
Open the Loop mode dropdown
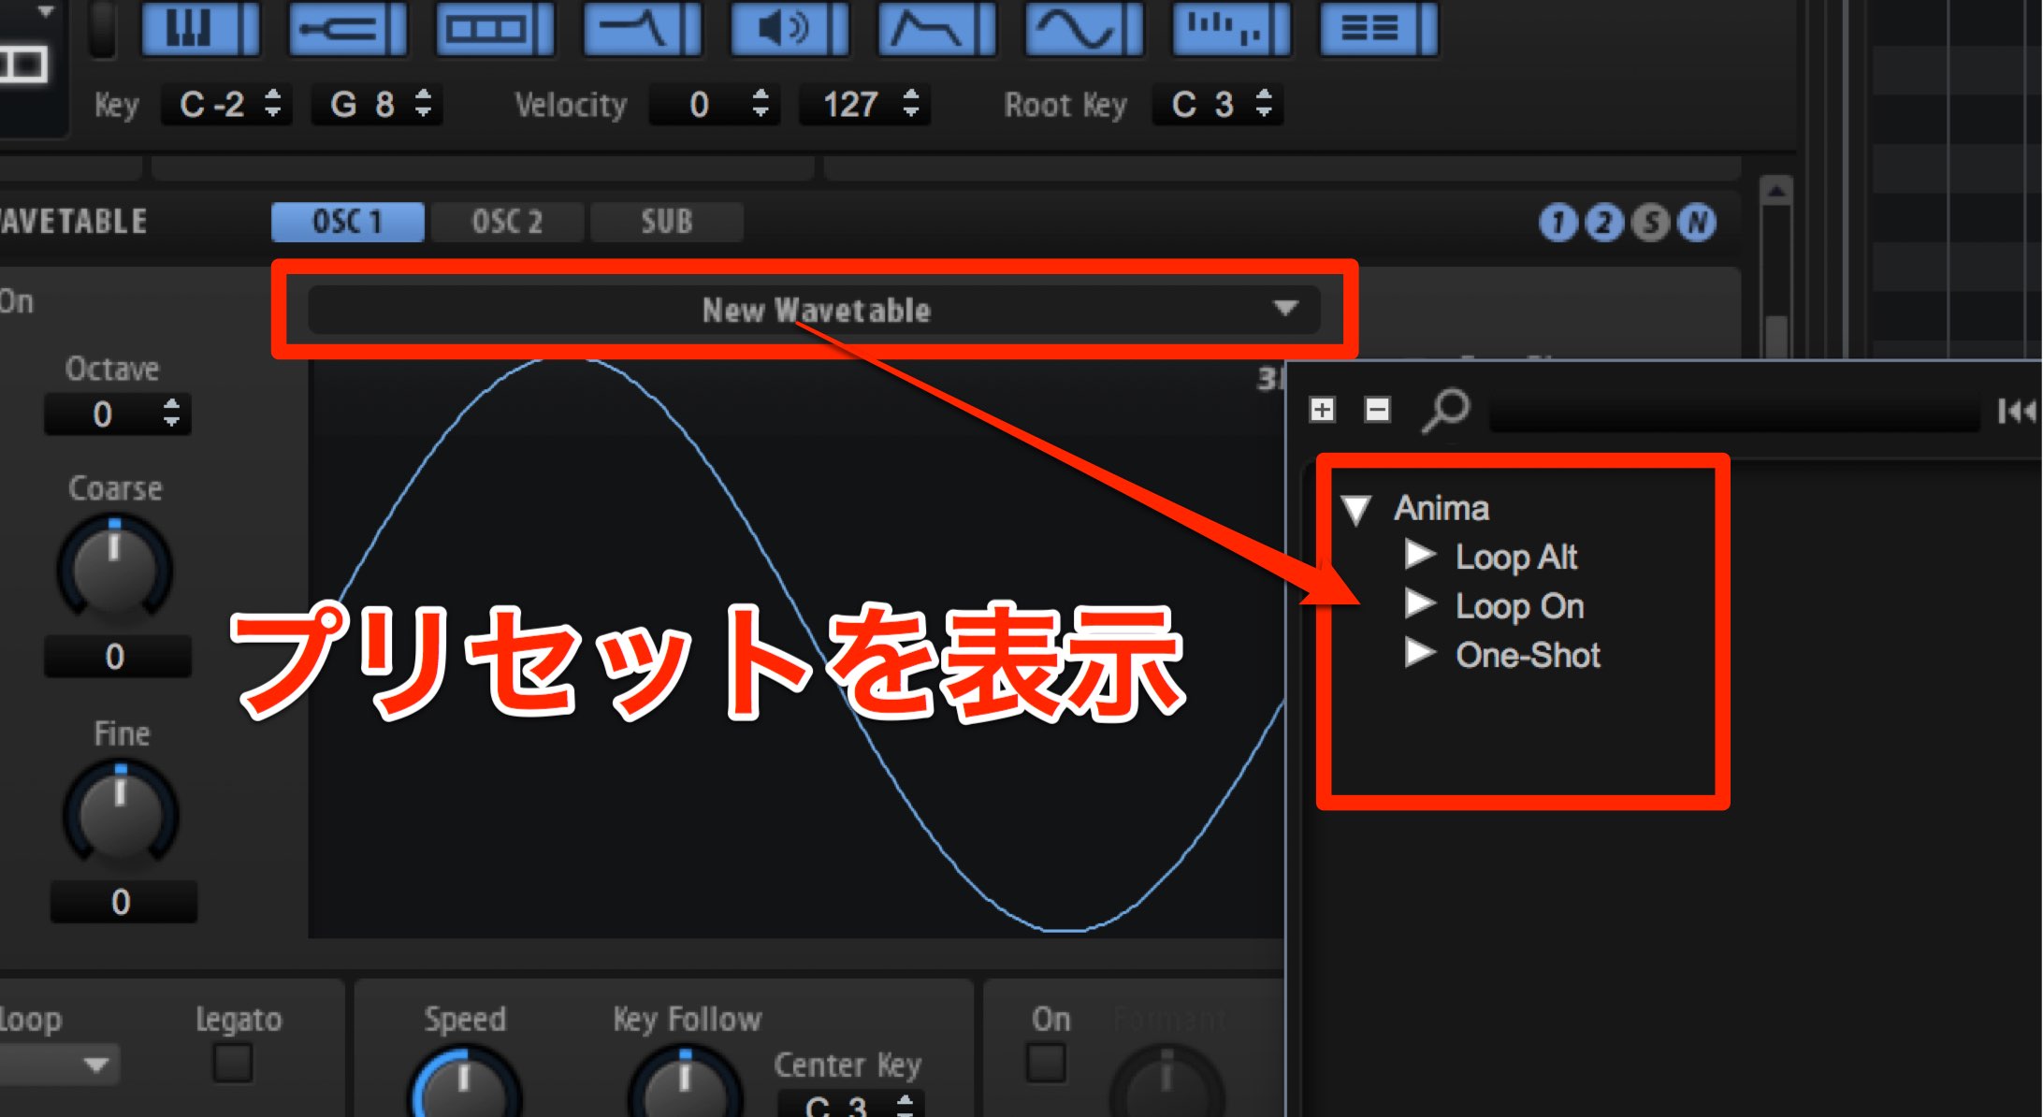60,1064
